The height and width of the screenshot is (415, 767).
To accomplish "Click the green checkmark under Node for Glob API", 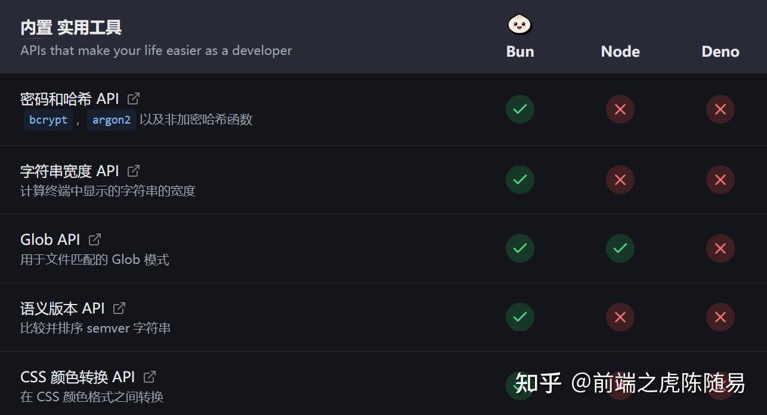I will (x=620, y=248).
